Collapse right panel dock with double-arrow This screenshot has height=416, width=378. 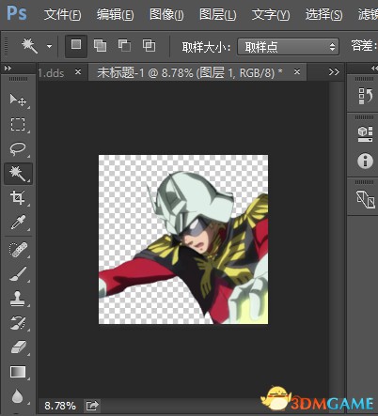(x=374, y=68)
